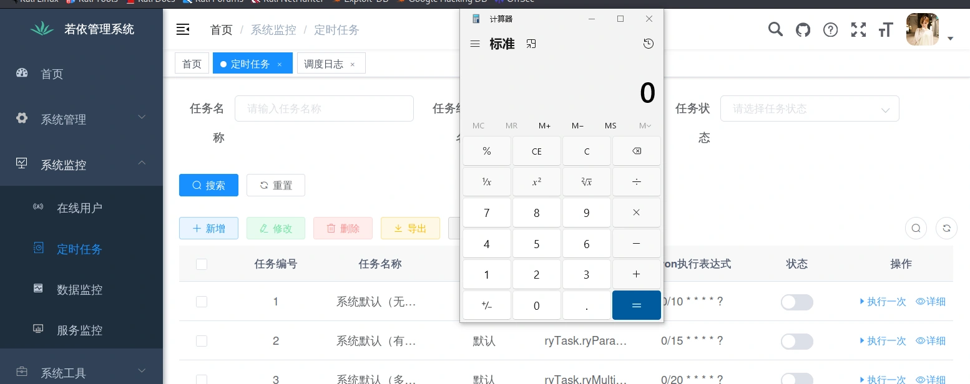Select 在线用户 in the sidebar
This screenshot has height=384, width=970.
79,208
